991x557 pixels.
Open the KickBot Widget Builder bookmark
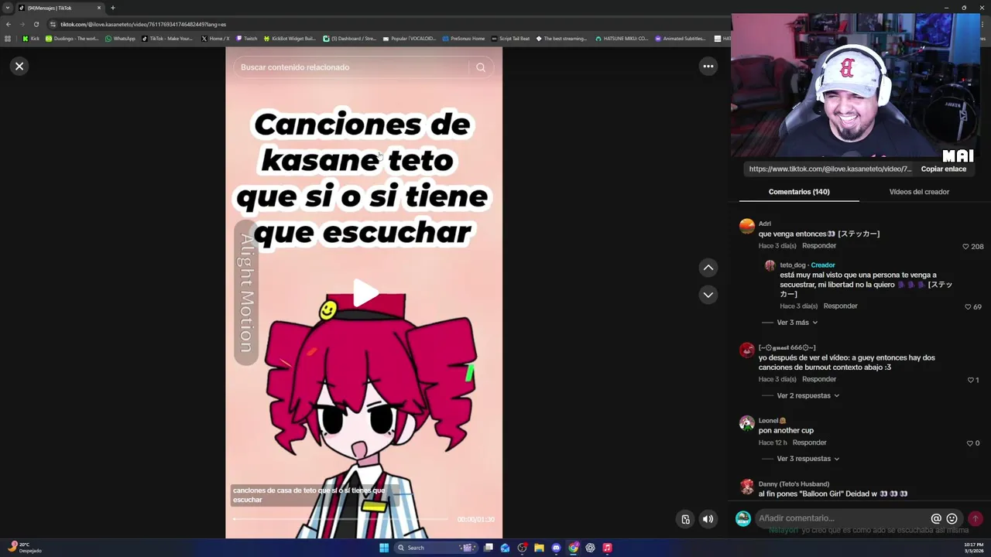(x=290, y=39)
